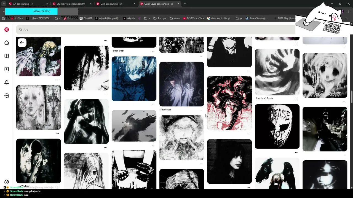
Task: Open more options for bear trap pin
Action: click(x=153, y=51)
